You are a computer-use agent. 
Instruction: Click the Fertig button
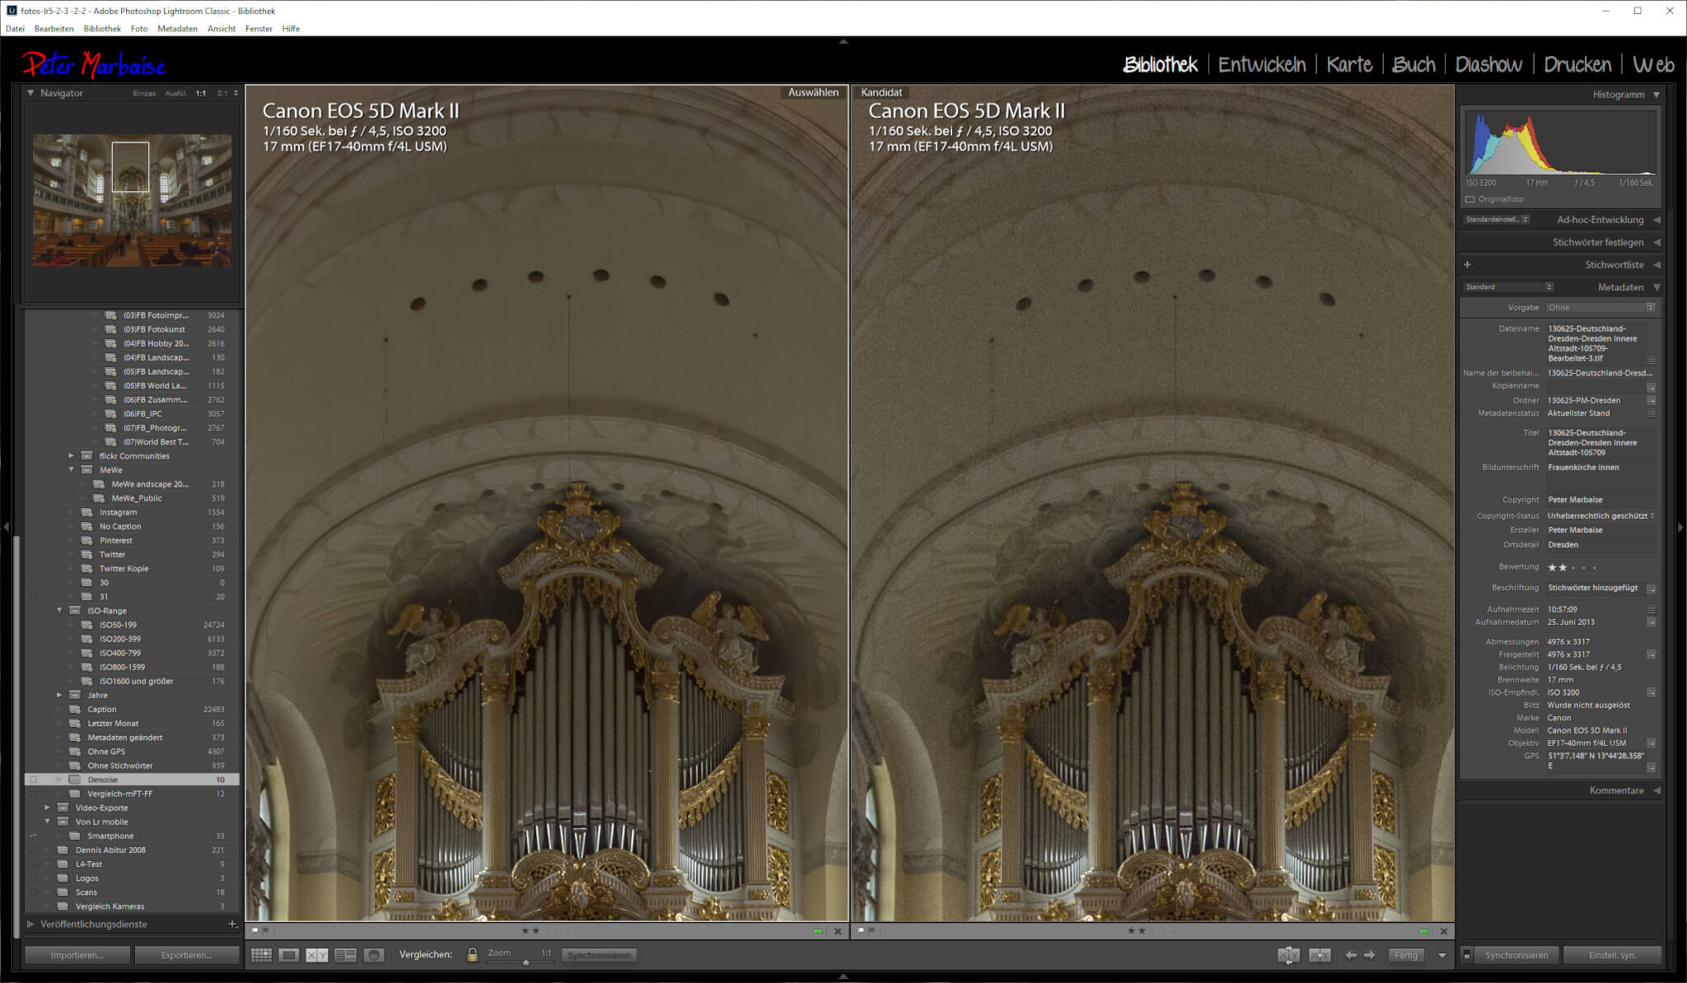click(1406, 955)
